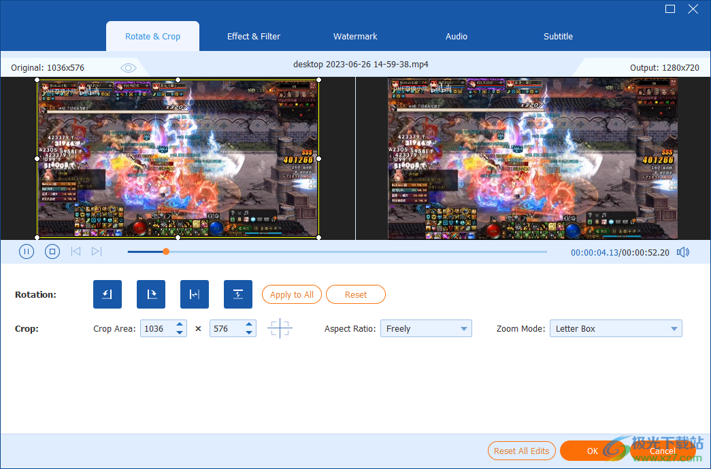Decrease crop width value
The width and height of the screenshot is (711, 469).
pos(180,332)
